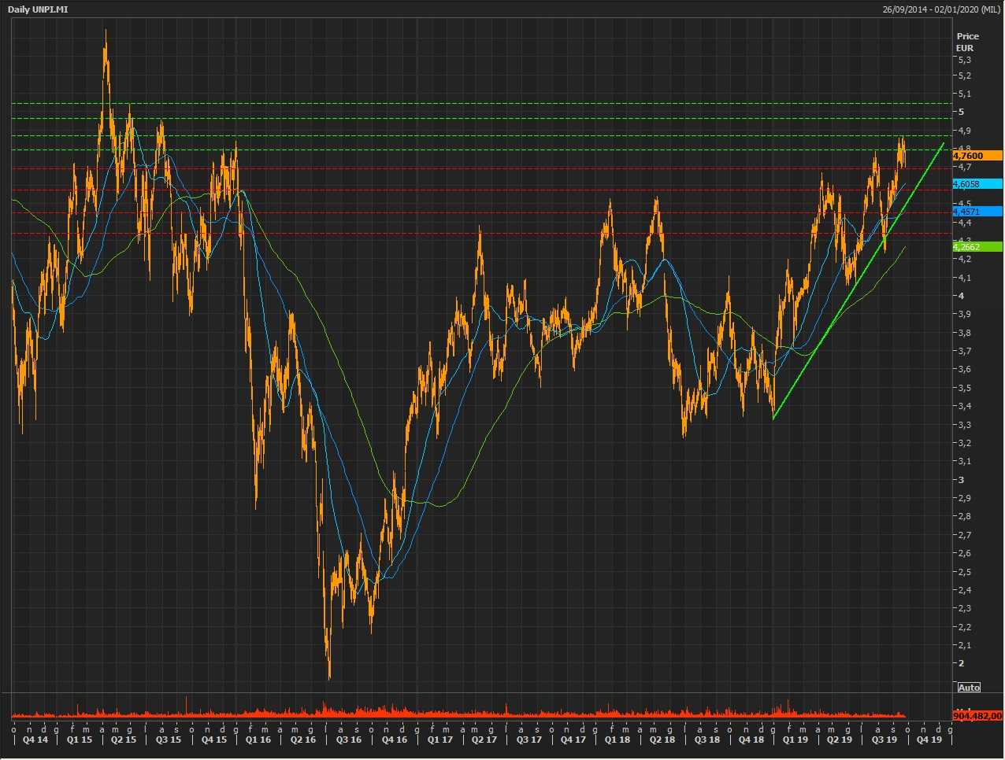Click the Q4 19 quarter label
Image resolution: width=1005 pixels, height=760 pixels.
tap(929, 740)
